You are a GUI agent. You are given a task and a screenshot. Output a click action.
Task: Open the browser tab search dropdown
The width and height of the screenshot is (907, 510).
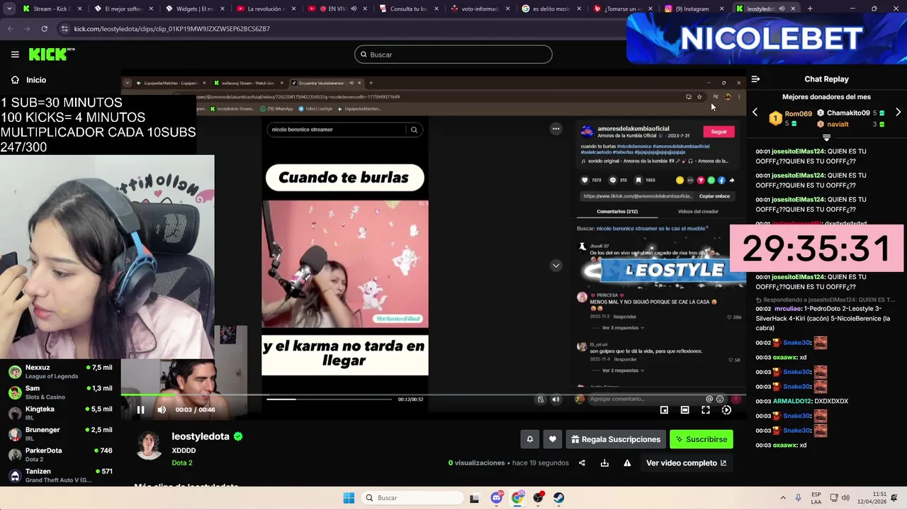9,9
